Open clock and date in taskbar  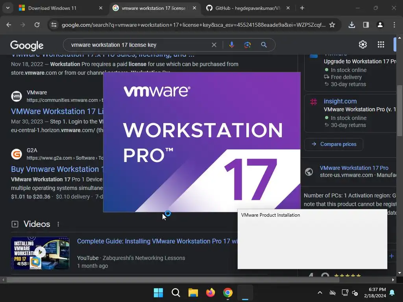tap(375, 293)
